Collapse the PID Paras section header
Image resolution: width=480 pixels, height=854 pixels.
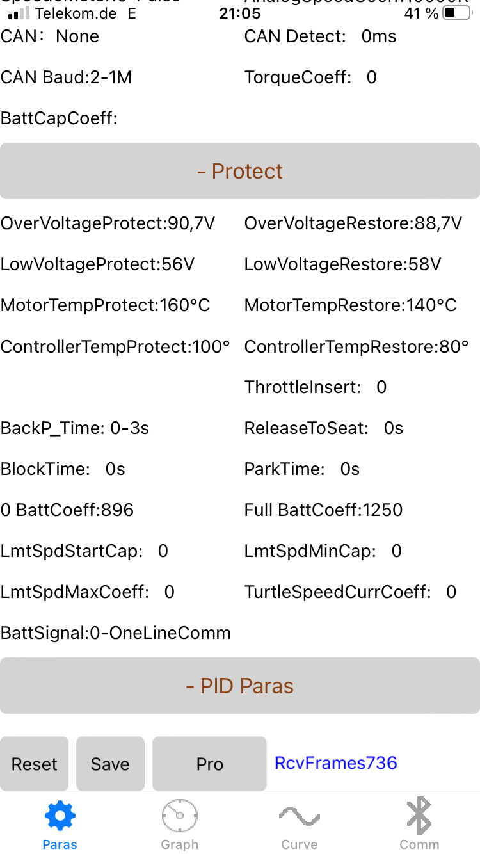click(240, 686)
